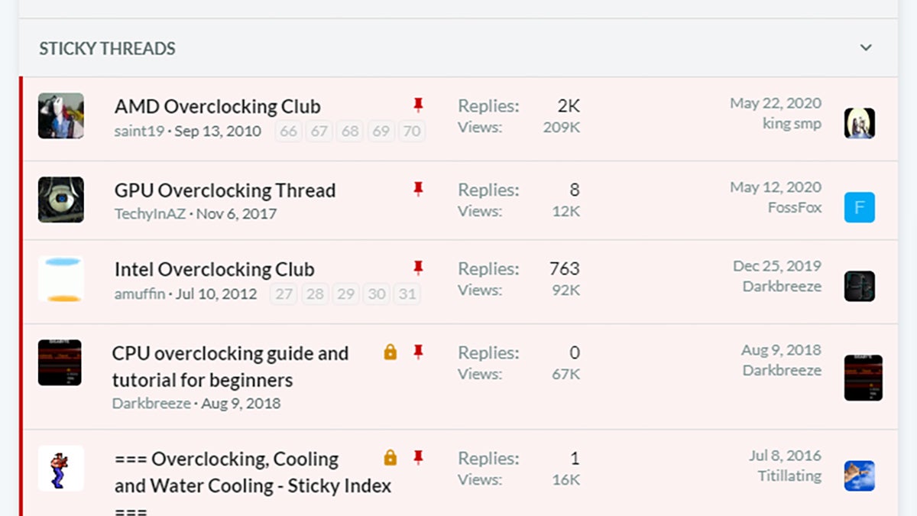Image resolution: width=917 pixels, height=516 pixels.
Task: Click FossFox's blue F avatar
Action: coord(860,207)
